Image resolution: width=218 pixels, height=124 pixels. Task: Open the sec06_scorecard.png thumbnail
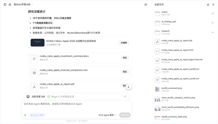click(x=157, y=89)
